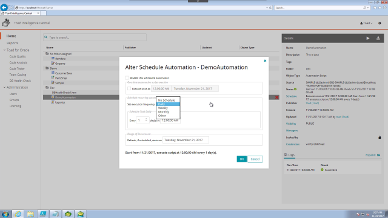Screen dimensions: 388x218
Task: Close the Alter Schedule dialog with X
Action: [x=265, y=61]
